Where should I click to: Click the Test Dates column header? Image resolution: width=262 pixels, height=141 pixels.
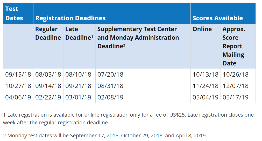[x=14, y=14]
